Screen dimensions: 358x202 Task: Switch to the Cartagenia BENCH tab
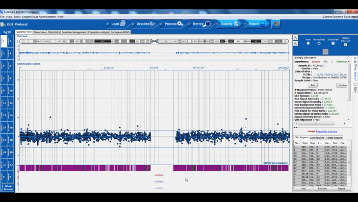pos(120,32)
